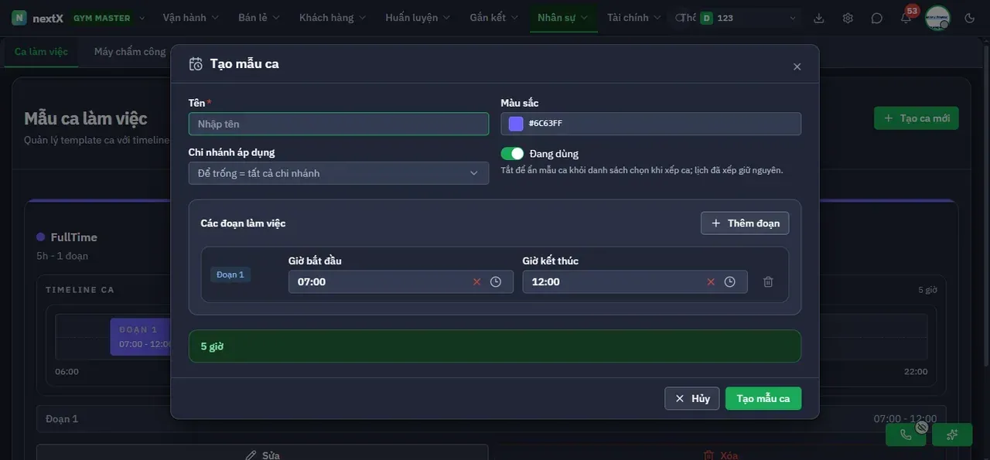Image resolution: width=990 pixels, height=460 pixels.
Task: Open the Khách hàng menu
Action: pos(333,18)
